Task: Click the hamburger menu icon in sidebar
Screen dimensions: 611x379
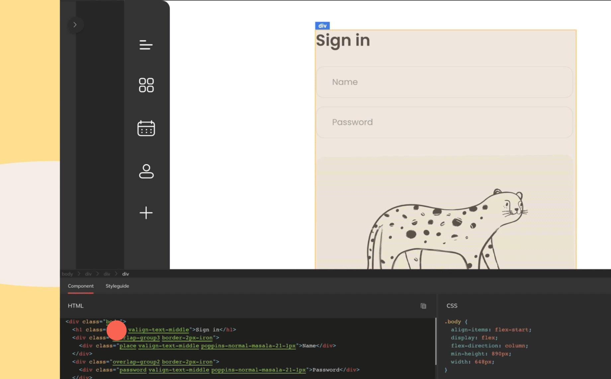Action: pyautogui.click(x=146, y=45)
